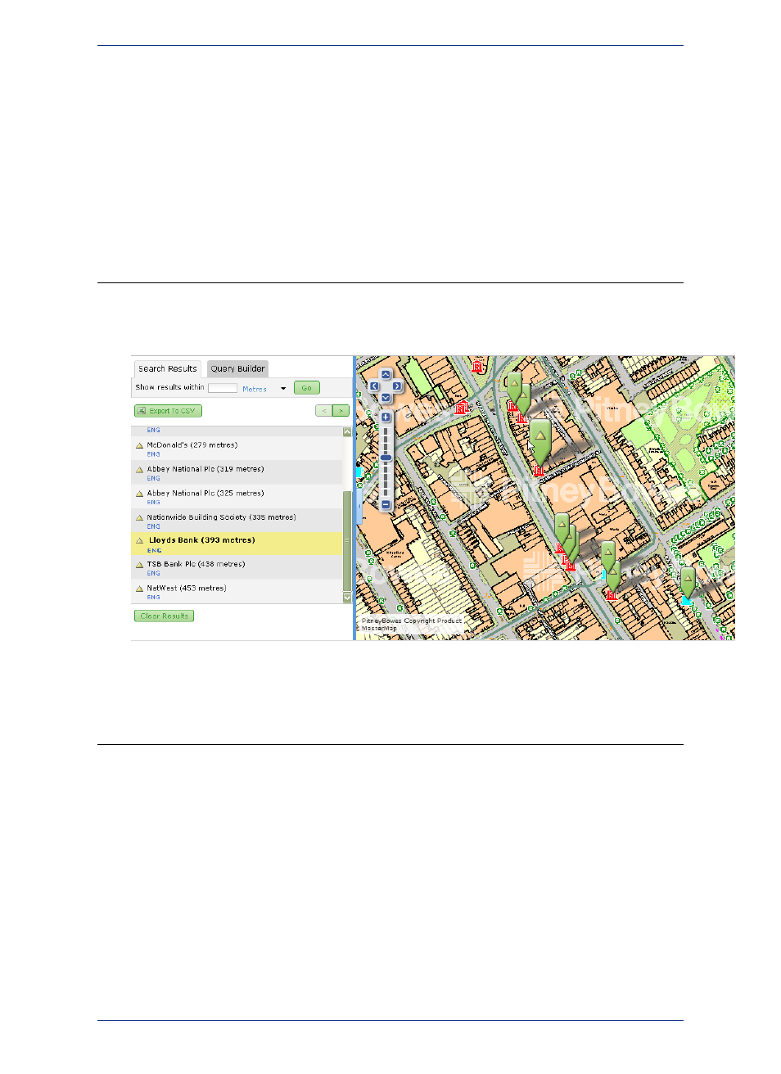Open the Query Builder tab
Viewport: 781px width, 1074px height.
coord(237,368)
